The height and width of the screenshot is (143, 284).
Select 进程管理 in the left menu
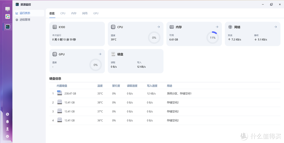click(x=29, y=20)
